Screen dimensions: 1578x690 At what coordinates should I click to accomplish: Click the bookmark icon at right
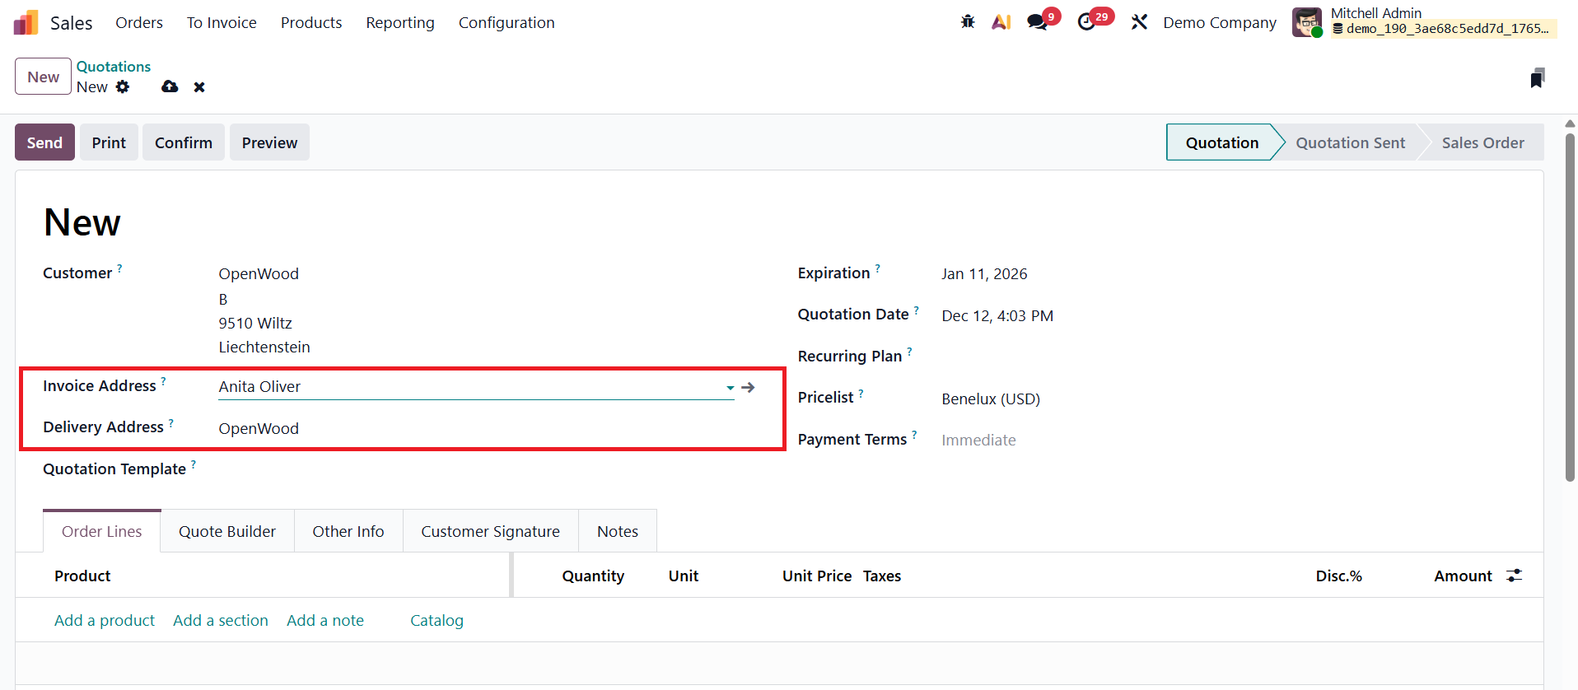[1537, 78]
